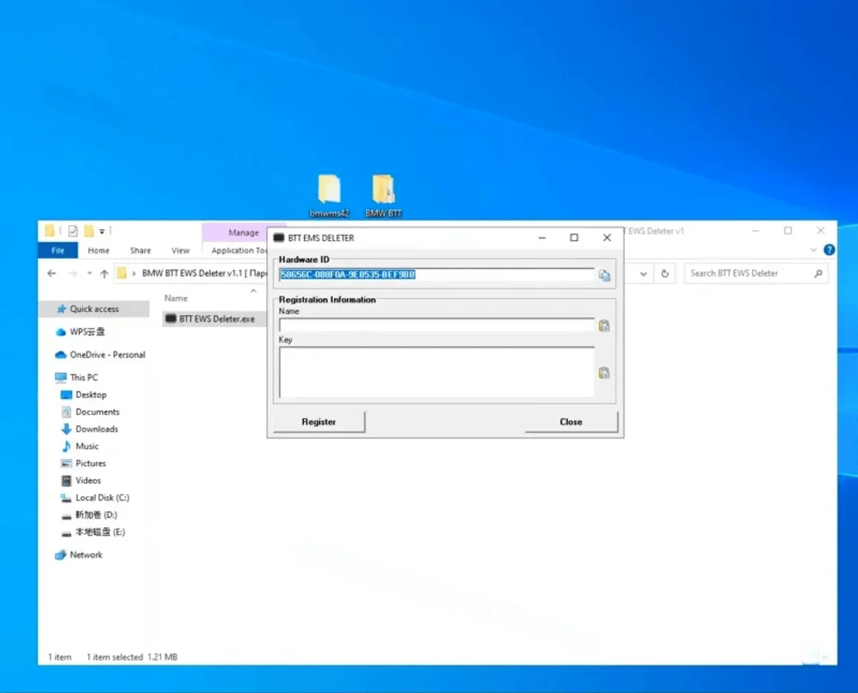Focus the Key text area
Screen dimensions: 858x693
click(436, 372)
